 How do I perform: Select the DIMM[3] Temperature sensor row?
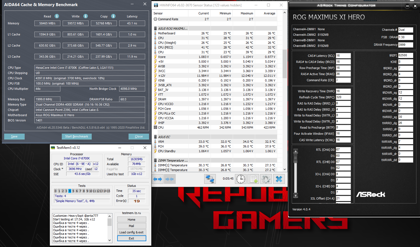215,170
